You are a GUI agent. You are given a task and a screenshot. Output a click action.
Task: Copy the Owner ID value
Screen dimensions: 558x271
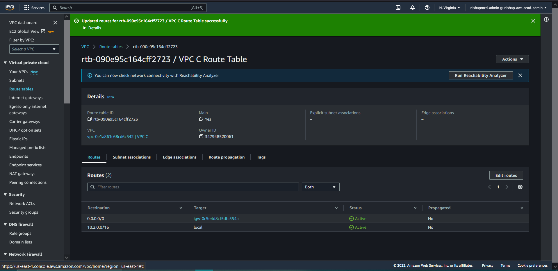click(201, 137)
